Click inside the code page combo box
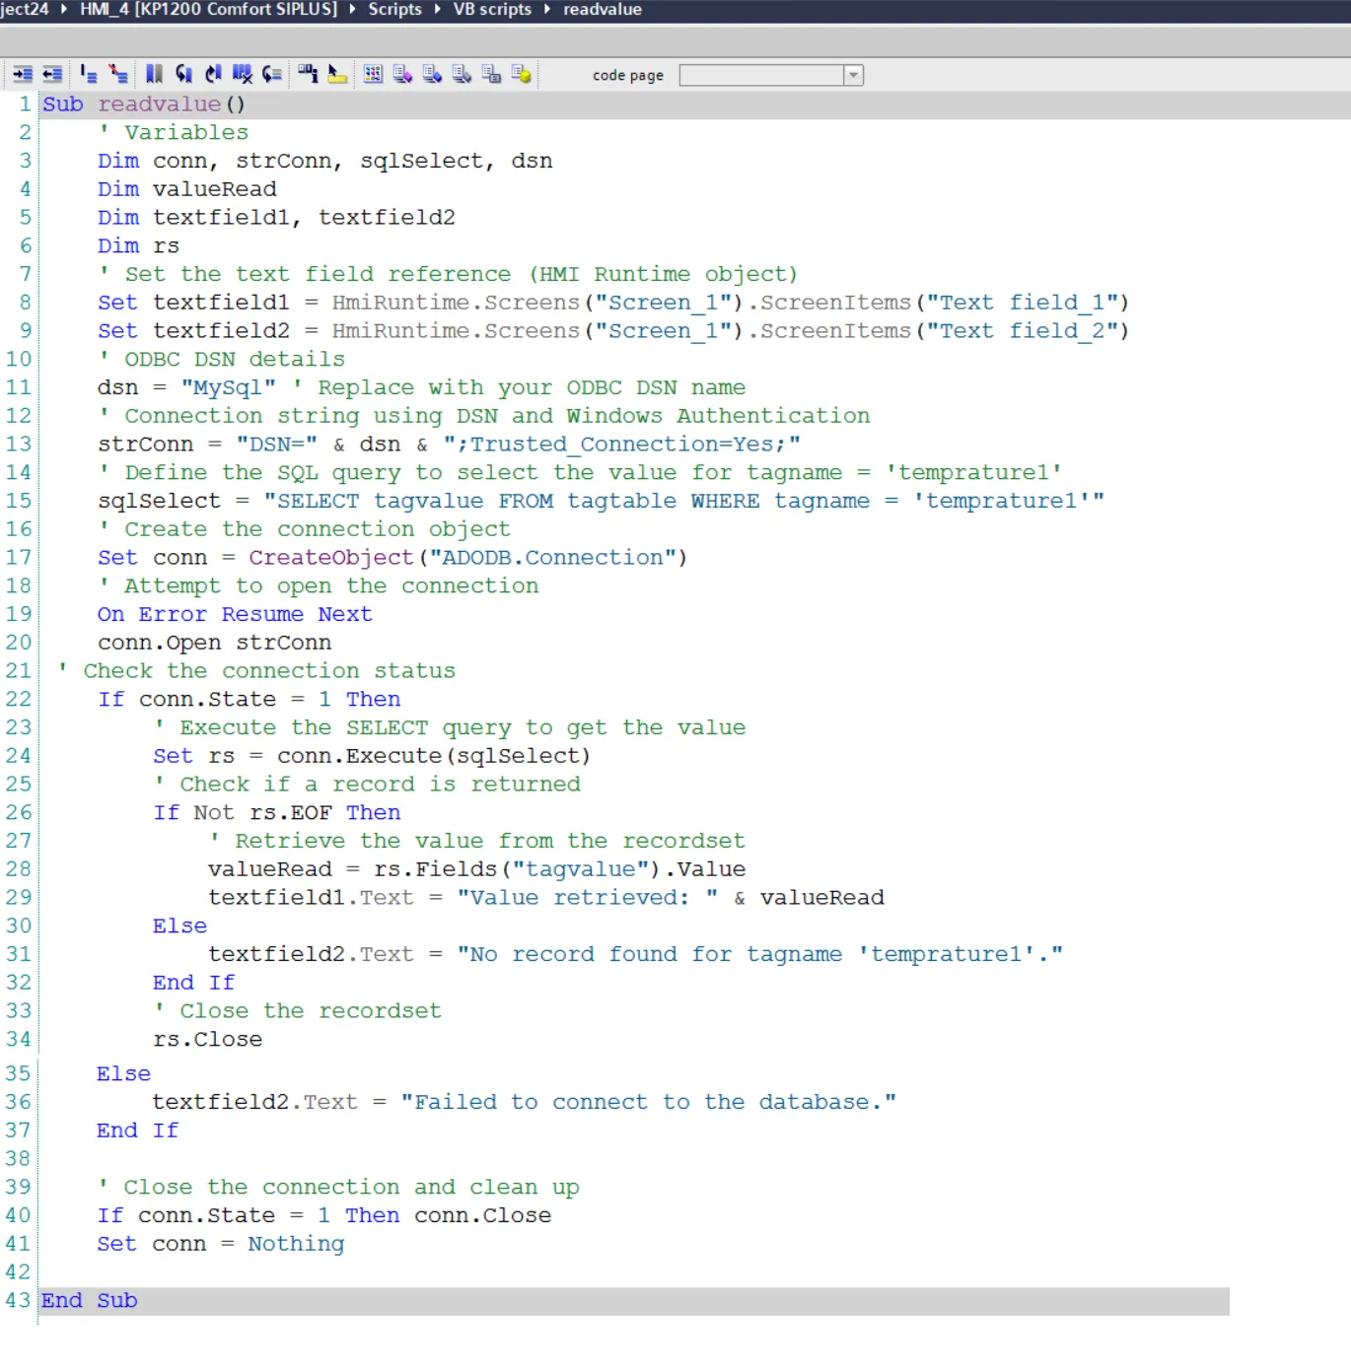The image size is (1351, 1371). [x=760, y=76]
